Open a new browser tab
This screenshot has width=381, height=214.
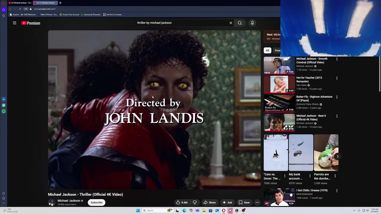(60, 3)
